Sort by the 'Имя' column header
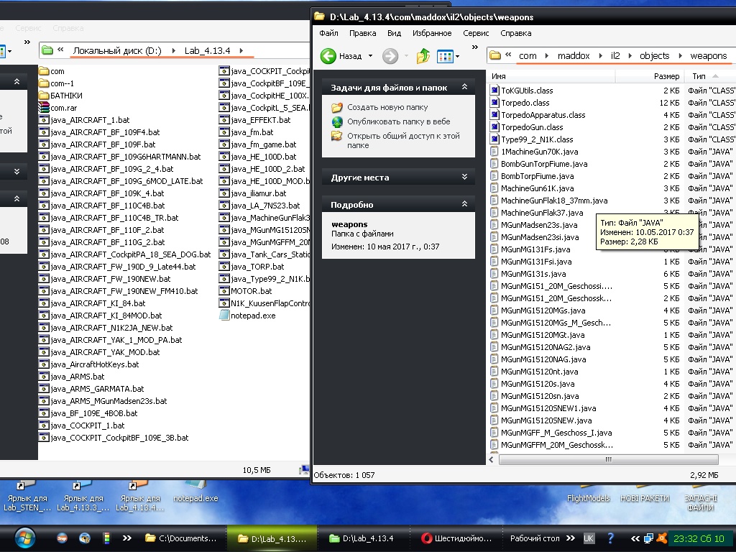This screenshot has width=736, height=552. (551, 76)
